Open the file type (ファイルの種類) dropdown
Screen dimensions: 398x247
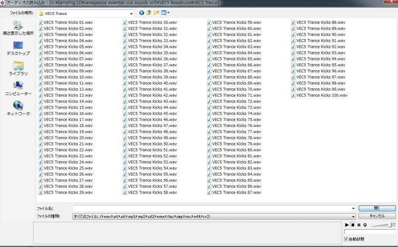(353, 217)
